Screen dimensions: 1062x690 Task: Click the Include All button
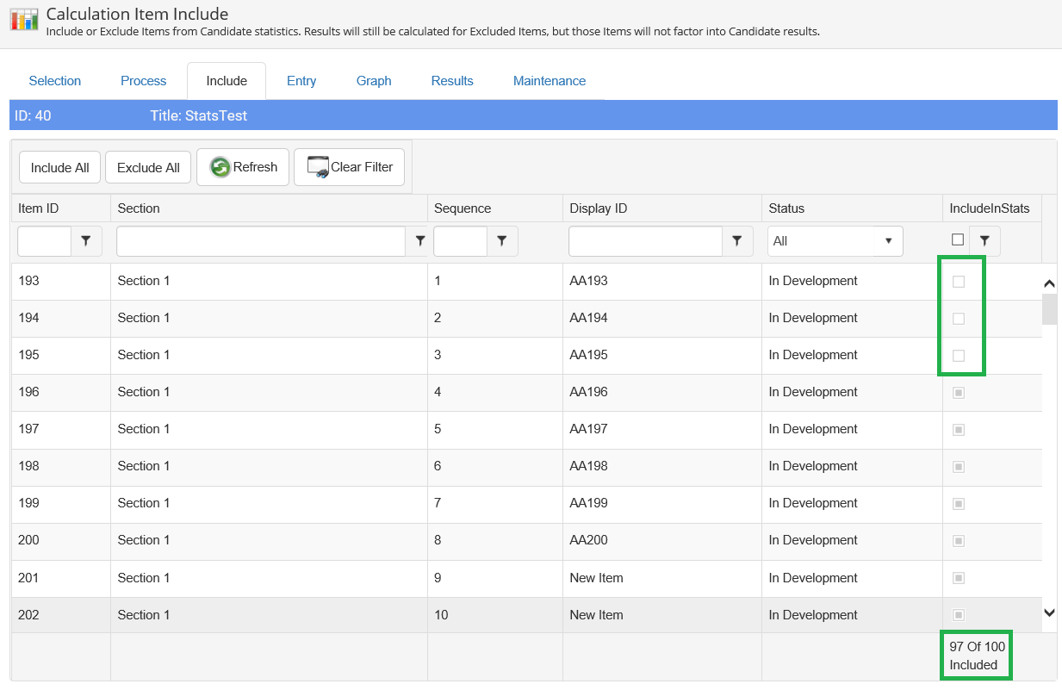[60, 168]
